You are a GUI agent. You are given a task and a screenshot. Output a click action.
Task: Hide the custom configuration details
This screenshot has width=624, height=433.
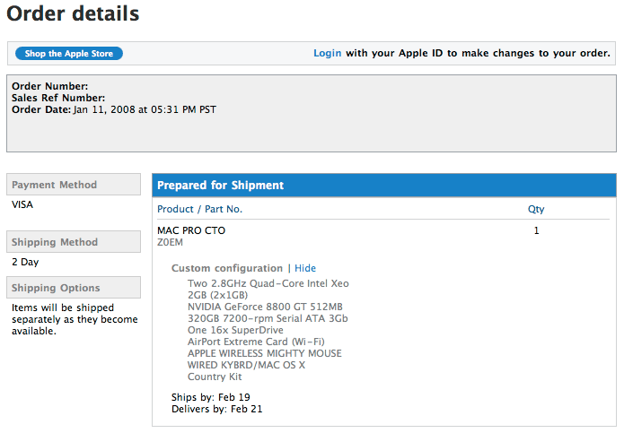(305, 268)
